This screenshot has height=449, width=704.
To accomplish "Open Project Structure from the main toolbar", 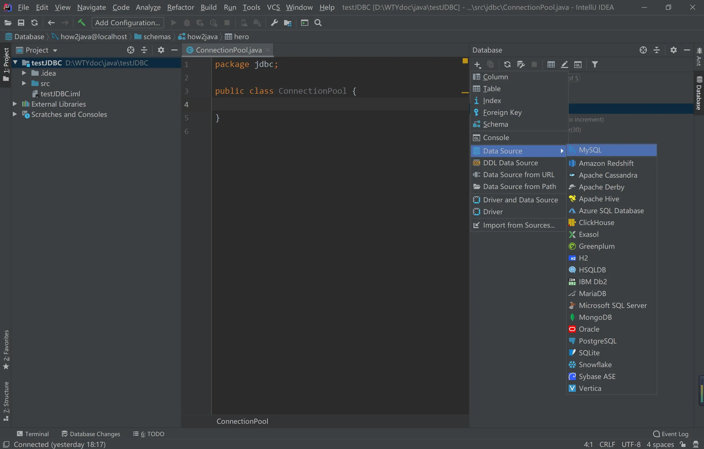I will pos(288,22).
